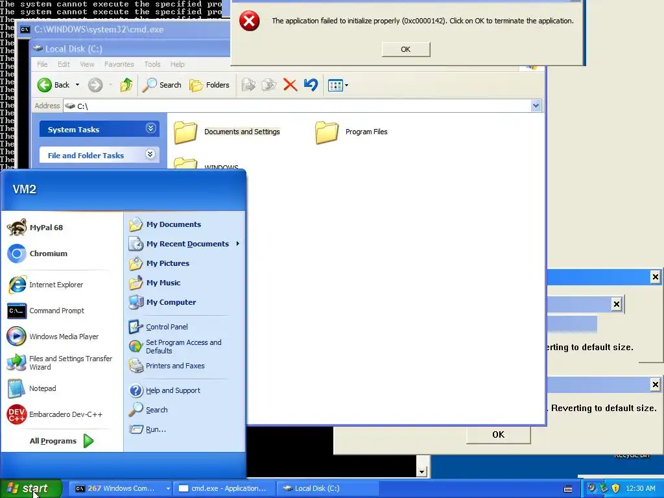
Task: Switch to cmd.exe Application Error taskbar button
Action: click(224, 489)
